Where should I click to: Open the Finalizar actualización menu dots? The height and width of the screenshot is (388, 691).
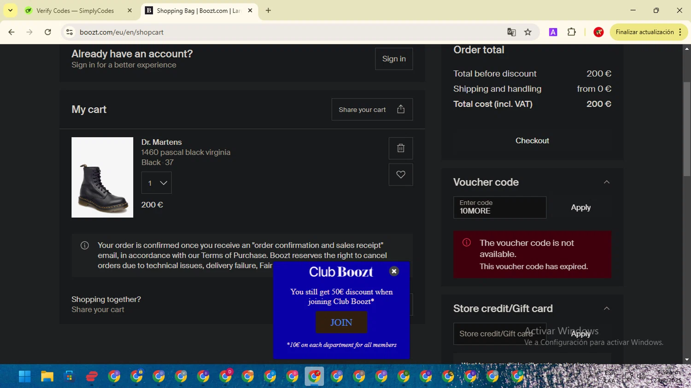[680, 32]
